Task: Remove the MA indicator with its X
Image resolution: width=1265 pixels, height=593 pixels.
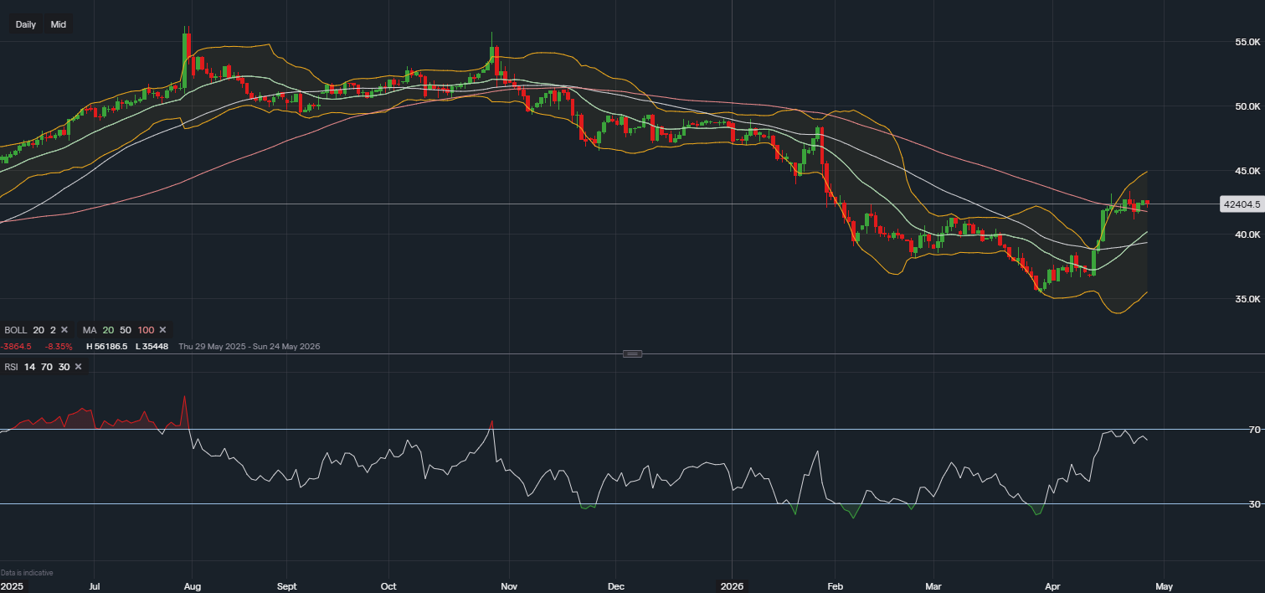Action: click(x=162, y=330)
